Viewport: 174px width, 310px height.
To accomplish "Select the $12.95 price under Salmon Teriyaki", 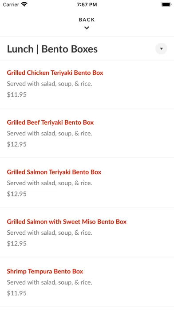I will pos(17,194).
